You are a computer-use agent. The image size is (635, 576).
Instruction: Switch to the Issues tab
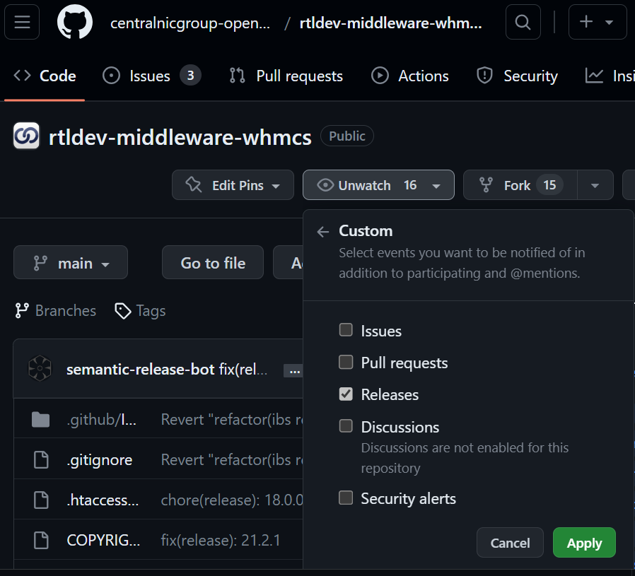[151, 76]
